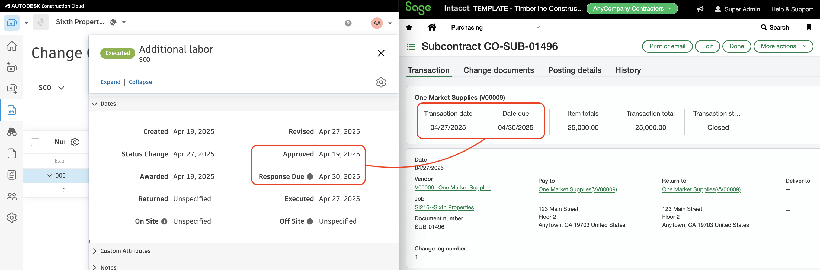
Task: Click the Executed status badge
Action: pos(117,53)
